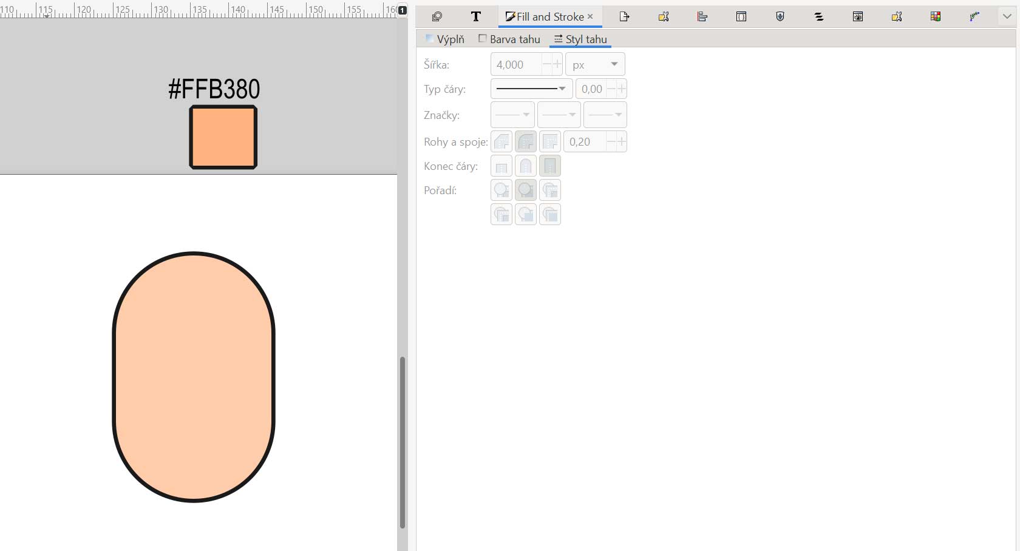Open the Text and Font dialog tab
This screenshot has width=1020, height=551.
(476, 16)
